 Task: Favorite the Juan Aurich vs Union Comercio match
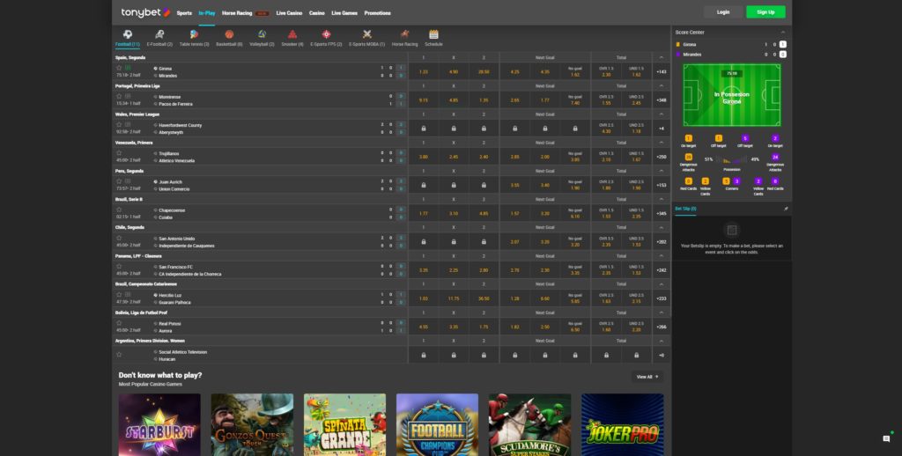coord(119,181)
